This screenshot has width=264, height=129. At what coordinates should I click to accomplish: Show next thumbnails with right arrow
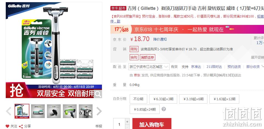(99, 111)
